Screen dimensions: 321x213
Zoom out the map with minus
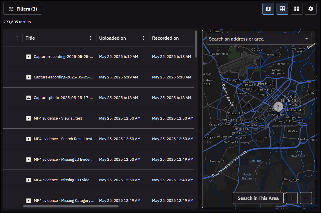point(306,198)
